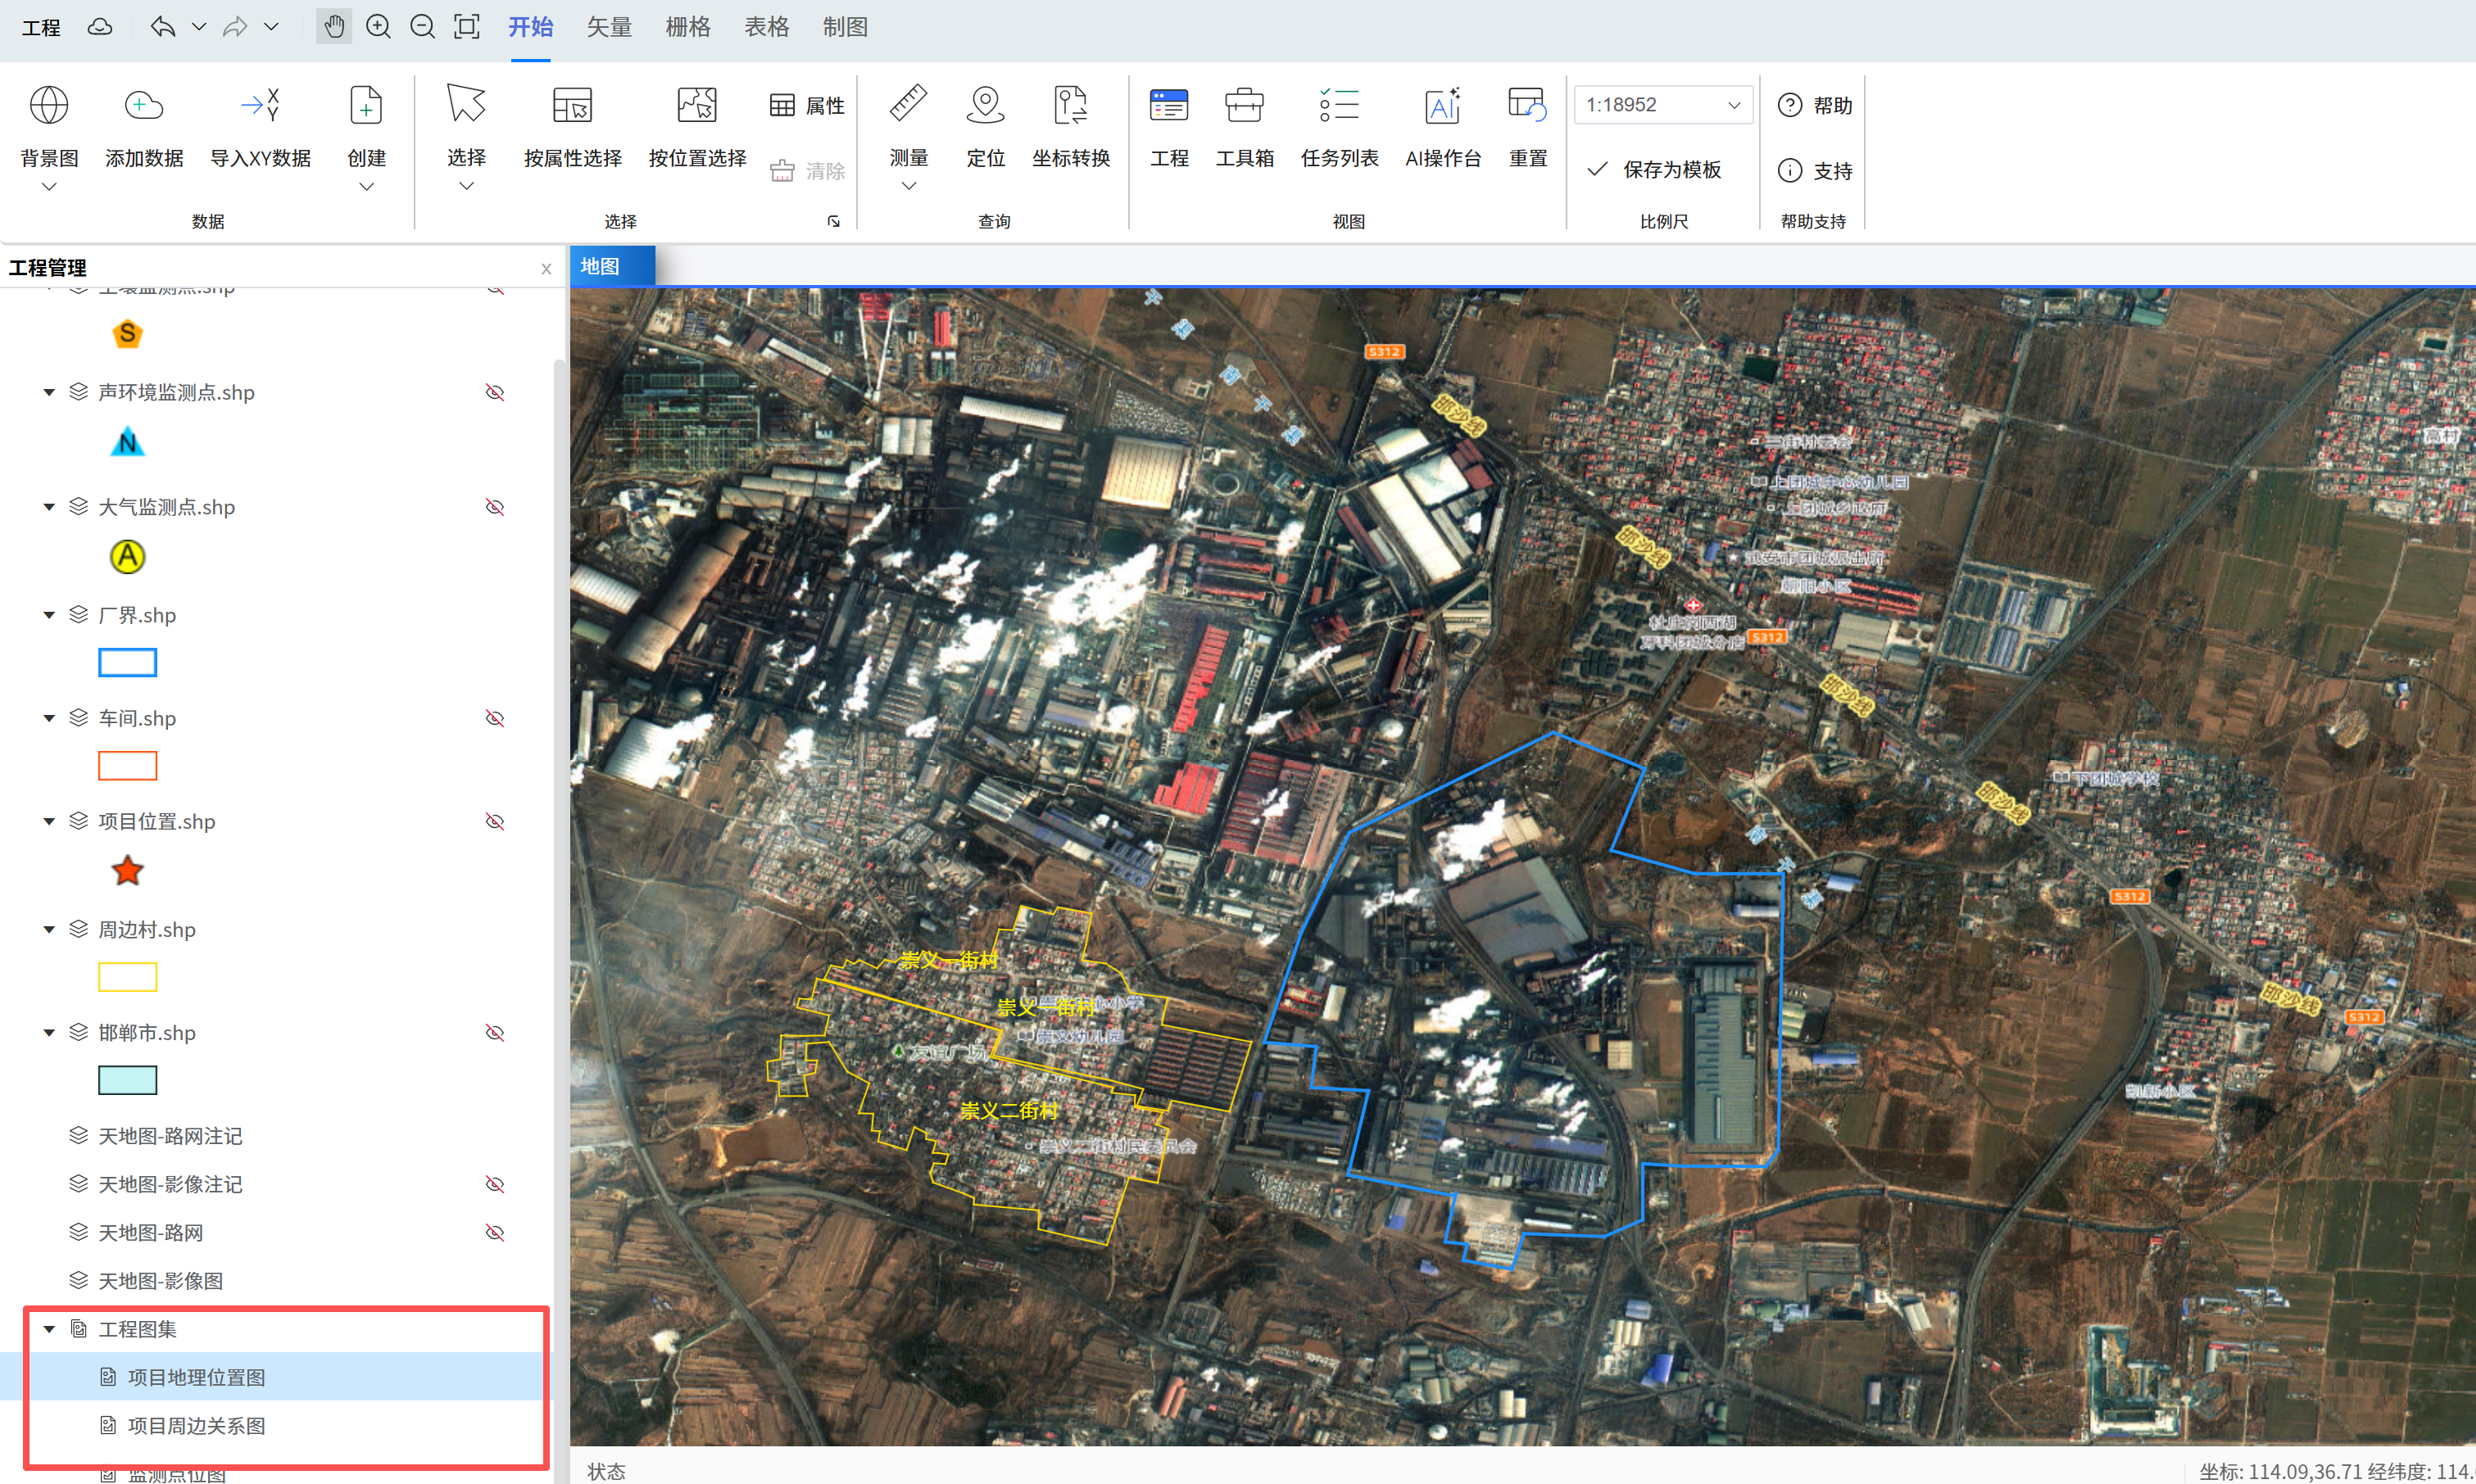Open the toolbox icon
This screenshot has height=1484, width=2476.
pyautogui.click(x=1244, y=105)
